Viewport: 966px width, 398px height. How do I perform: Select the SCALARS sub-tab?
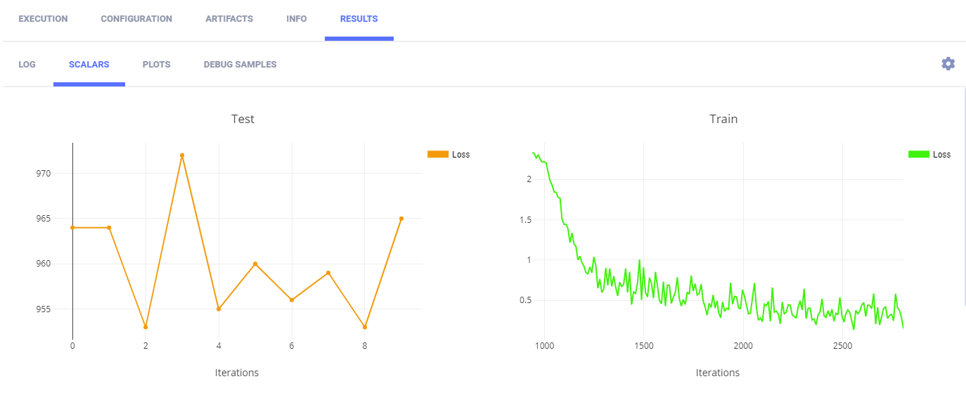point(89,64)
